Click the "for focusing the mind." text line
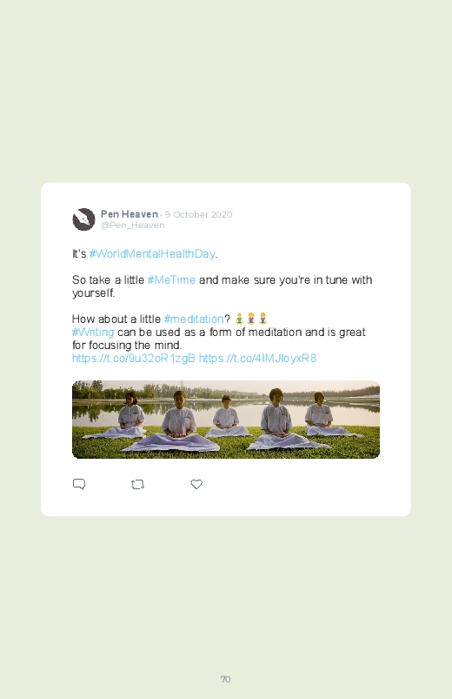The height and width of the screenshot is (699, 452). (127, 346)
